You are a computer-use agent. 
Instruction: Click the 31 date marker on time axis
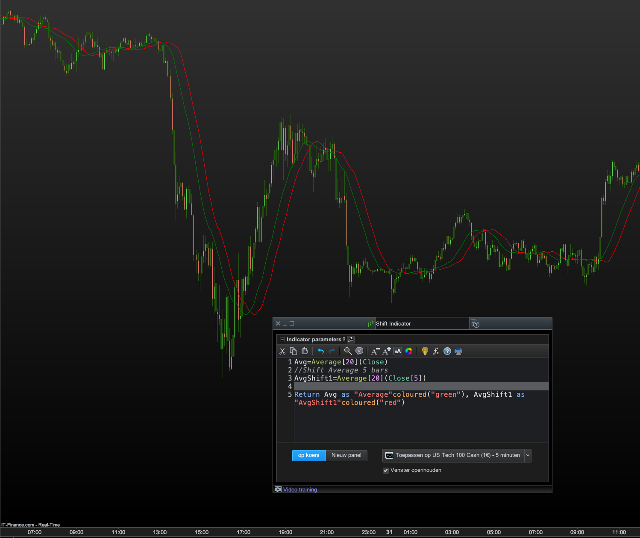pyautogui.click(x=389, y=532)
